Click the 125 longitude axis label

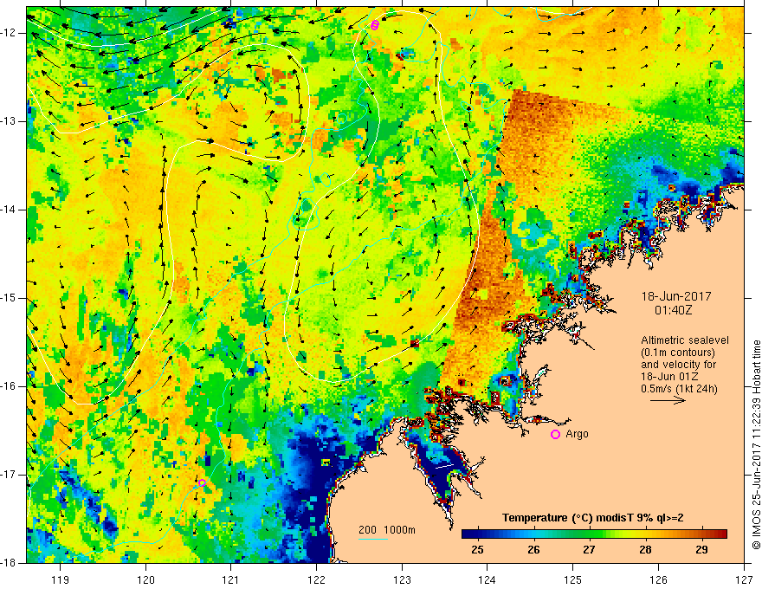pyautogui.click(x=573, y=579)
